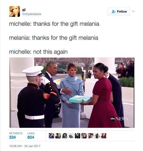The height and width of the screenshot is (151, 143).
Task: Open the third liker avatar, grayscale portrait
Action: tap(65, 136)
